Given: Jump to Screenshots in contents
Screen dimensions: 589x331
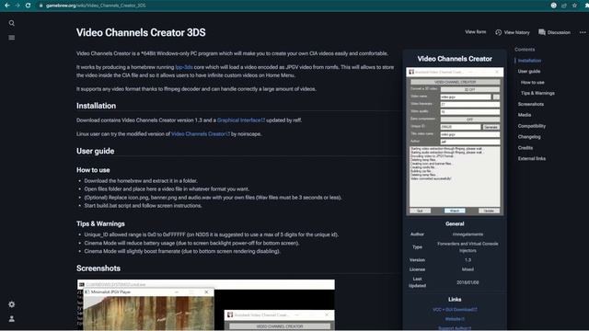Looking at the screenshot, I should [531, 104].
